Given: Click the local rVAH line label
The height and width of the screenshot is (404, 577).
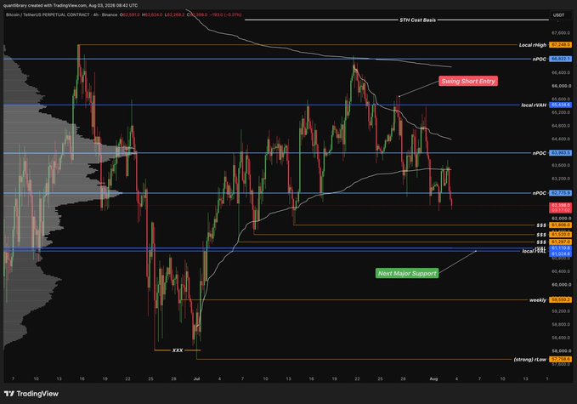Looking at the screenshot, I should 534,105.
